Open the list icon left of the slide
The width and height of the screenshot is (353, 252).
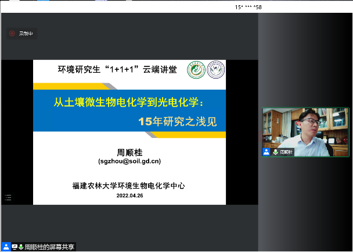[8, 198]
